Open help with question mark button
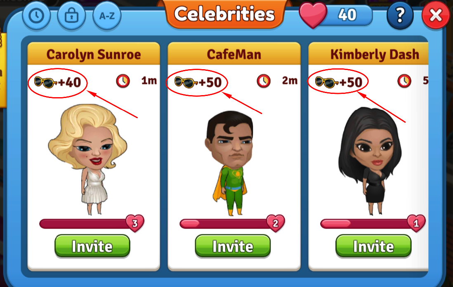This screenshot has width=453, height=287. click(x=400, y=15)
